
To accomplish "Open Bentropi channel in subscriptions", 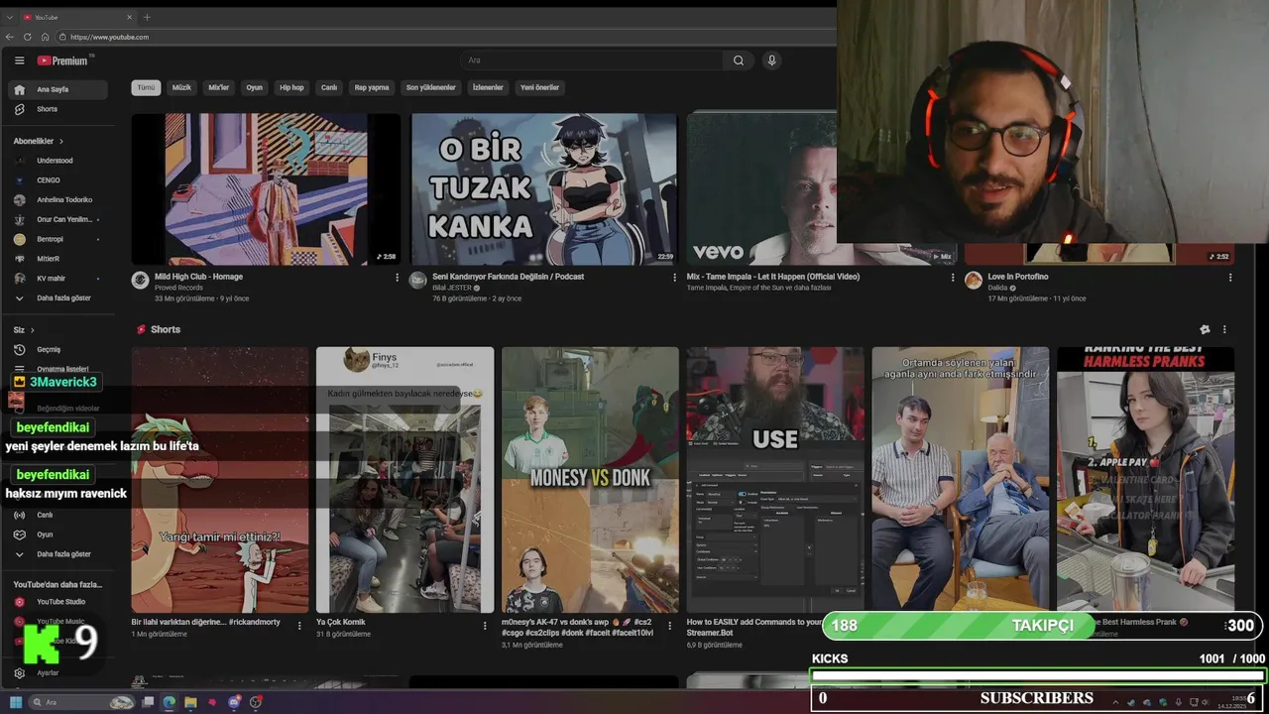I will (58, 239).
